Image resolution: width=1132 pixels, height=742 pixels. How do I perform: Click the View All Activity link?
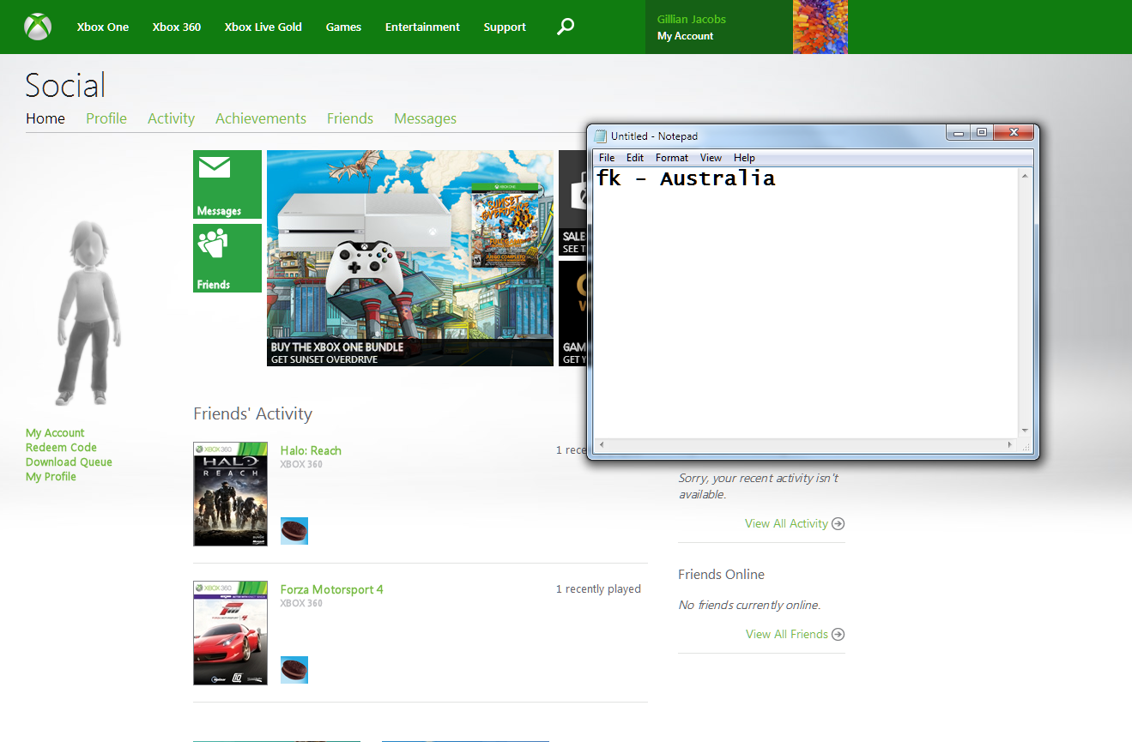(x=786, y=523)
